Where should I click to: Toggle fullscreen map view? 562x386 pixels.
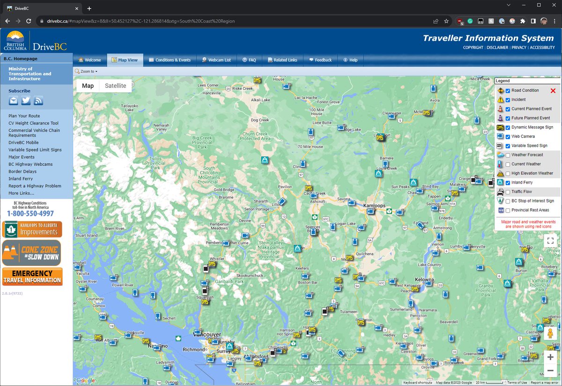550,241
